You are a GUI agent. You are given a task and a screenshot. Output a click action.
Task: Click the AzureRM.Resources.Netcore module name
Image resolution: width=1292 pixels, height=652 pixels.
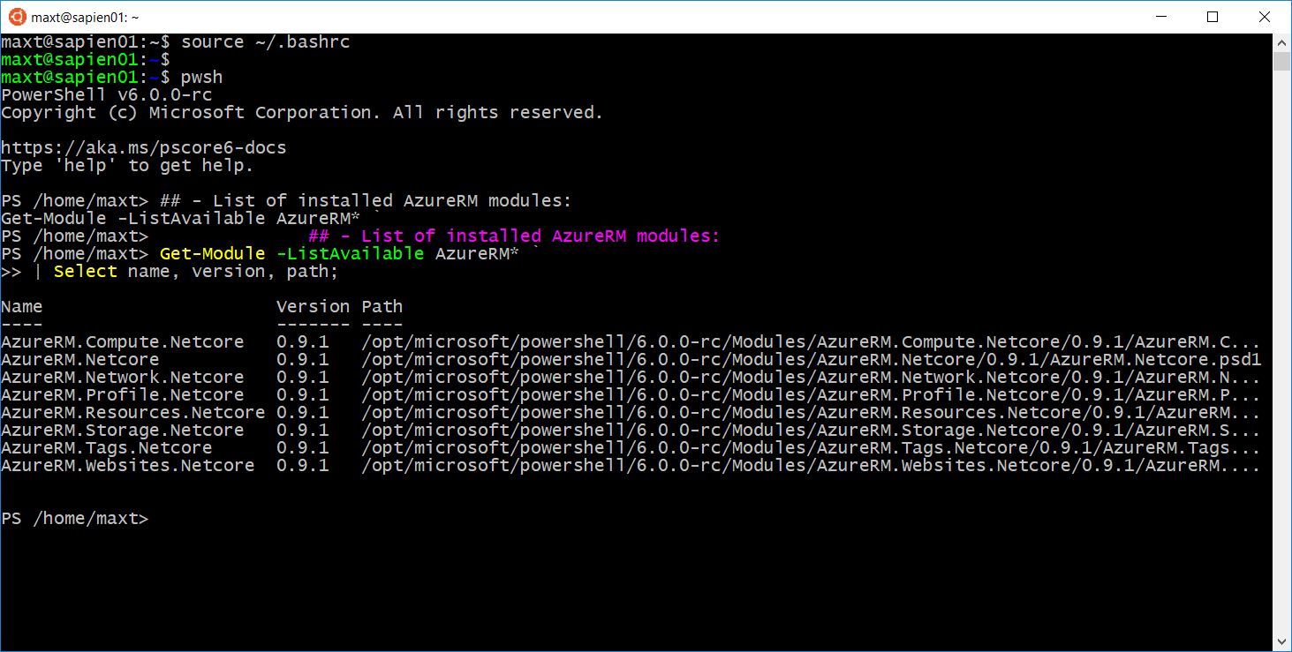point(133,413)
